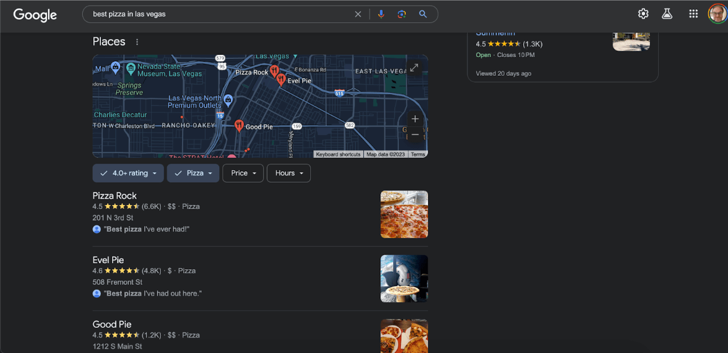View Good Pie photo thumbnail

[x=404, y=336]
